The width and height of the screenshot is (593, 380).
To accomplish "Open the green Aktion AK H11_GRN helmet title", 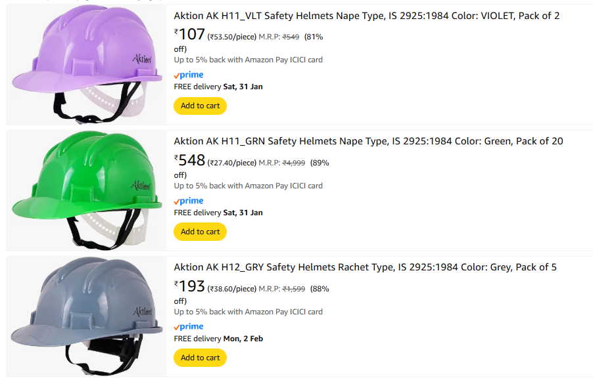I will (368, 141).
